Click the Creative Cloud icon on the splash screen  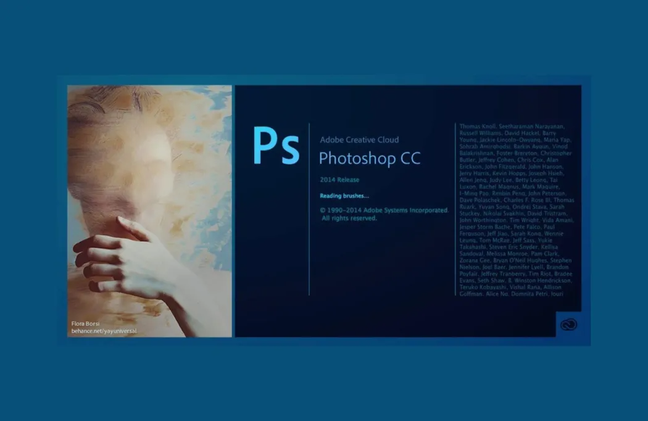pyautogui.click(x=568, y=325)
